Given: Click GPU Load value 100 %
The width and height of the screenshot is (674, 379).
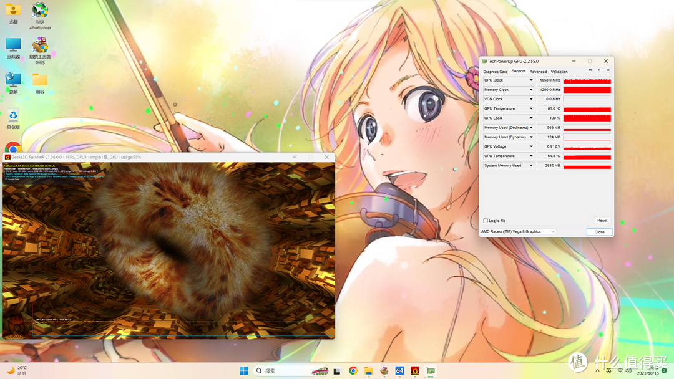Looking at the screenshot, I should pos(549,118).
